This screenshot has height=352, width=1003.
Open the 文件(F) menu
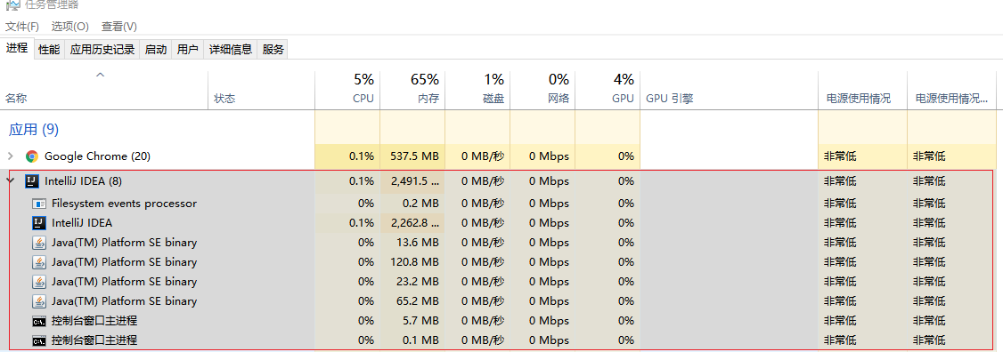22,26
